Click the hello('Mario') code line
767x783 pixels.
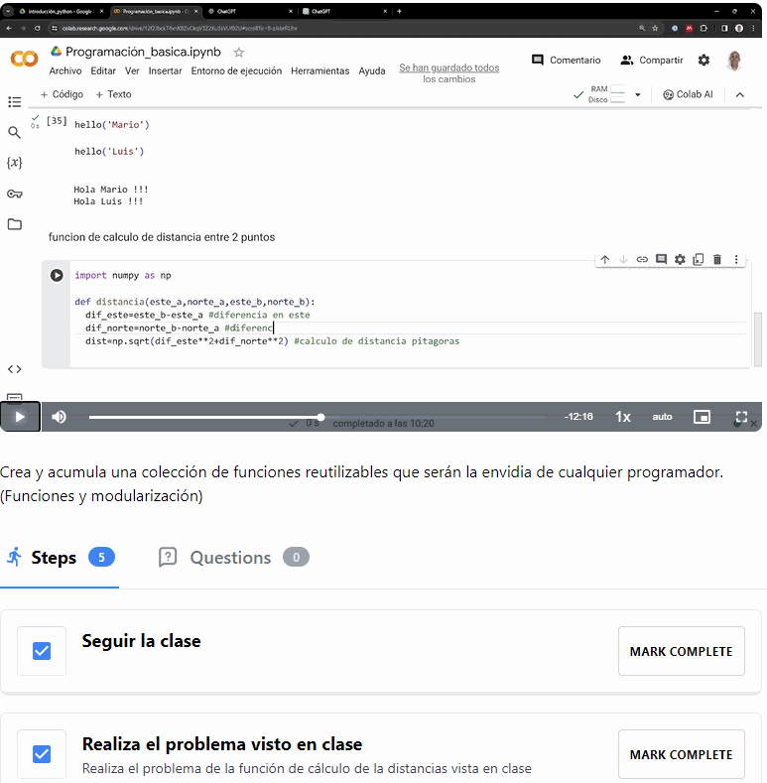click(112, 125)
